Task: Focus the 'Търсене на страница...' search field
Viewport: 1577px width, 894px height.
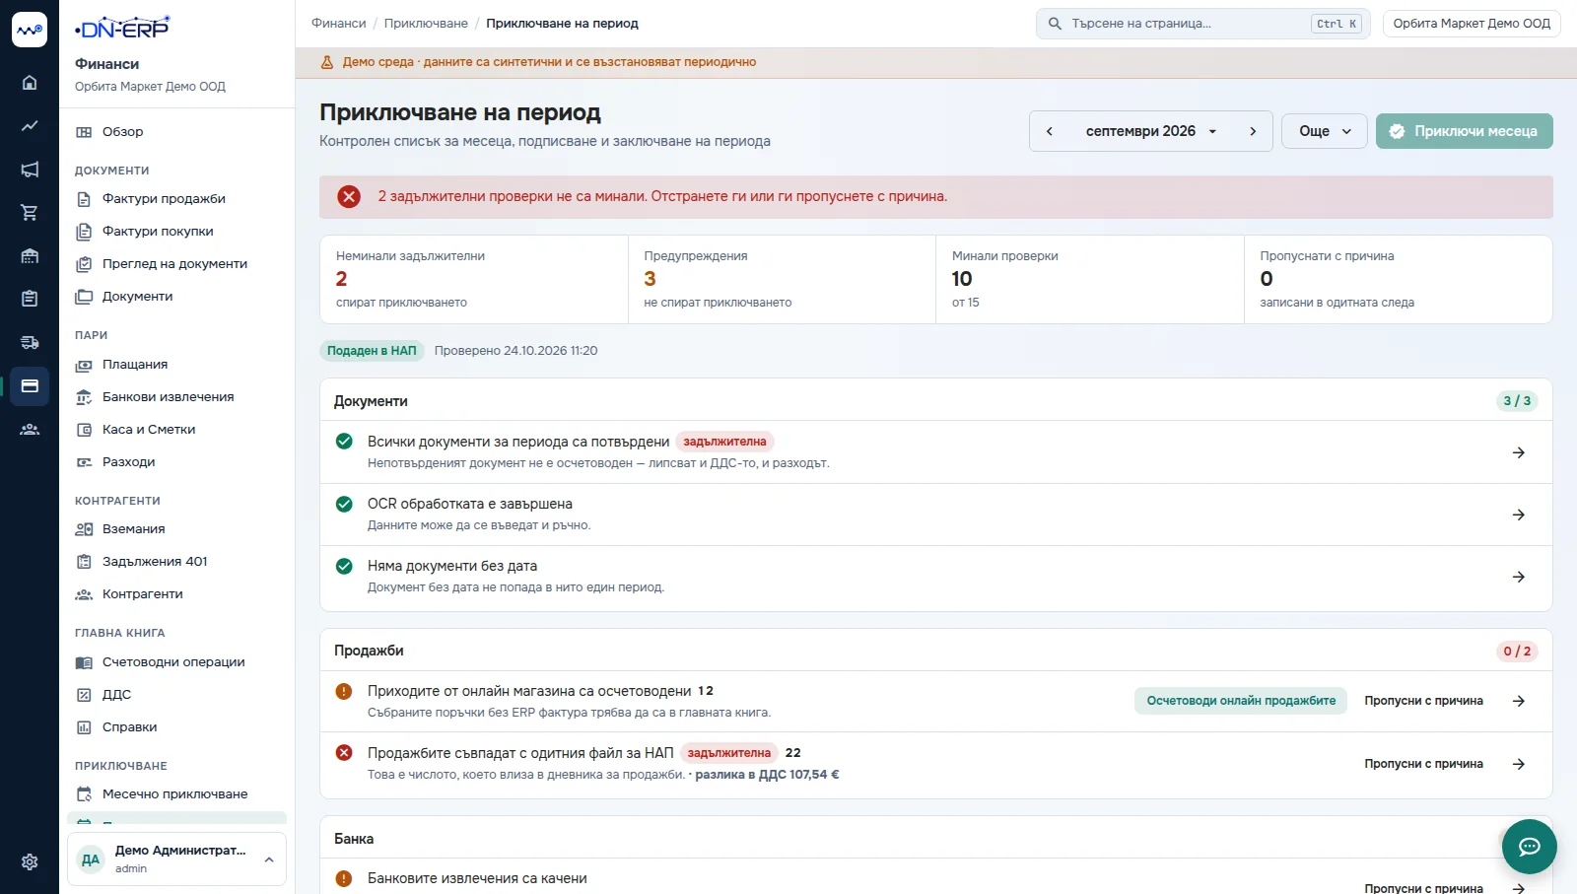Action: click(1202, 24)
